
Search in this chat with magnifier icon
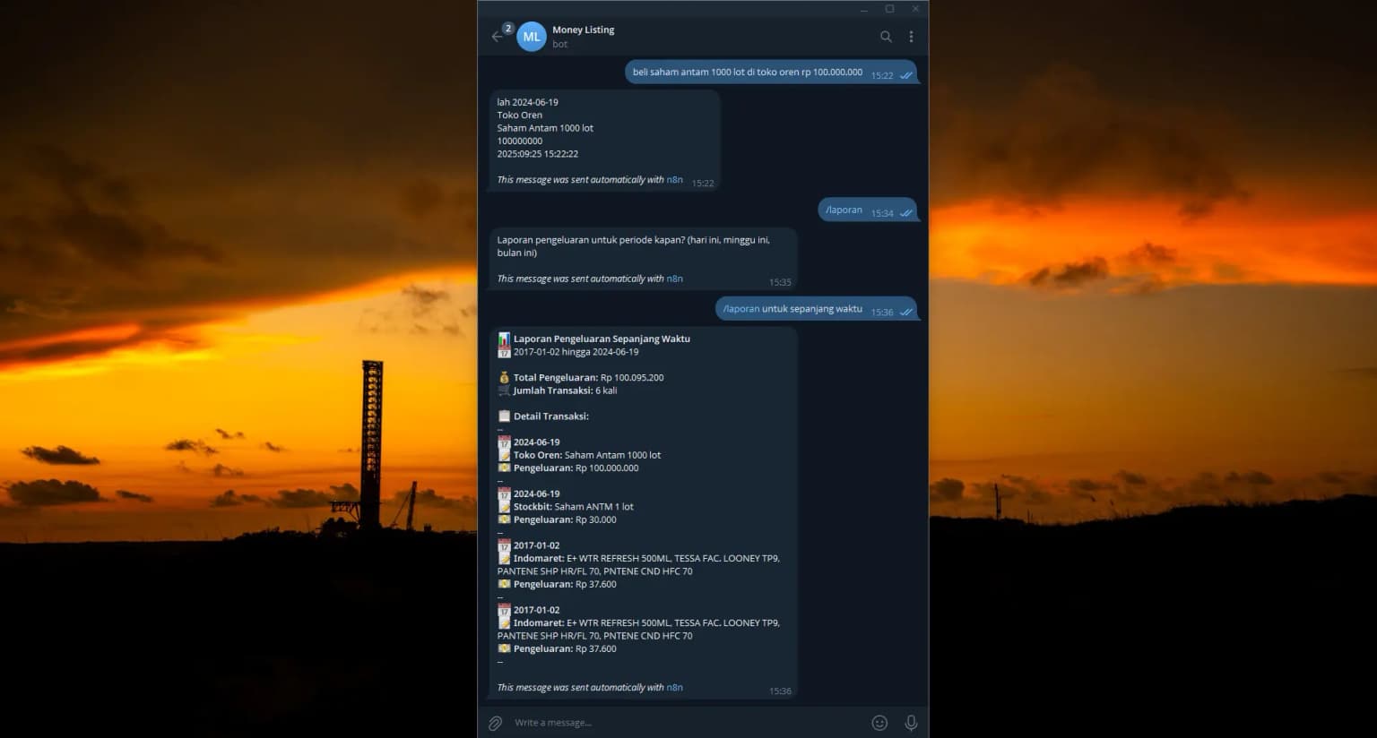click(886, 37)
